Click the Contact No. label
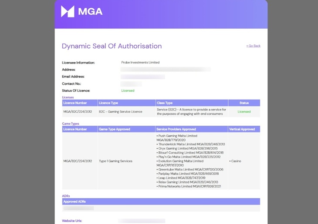The height and width of the screenshot is (224, 318). coord(71,84)
